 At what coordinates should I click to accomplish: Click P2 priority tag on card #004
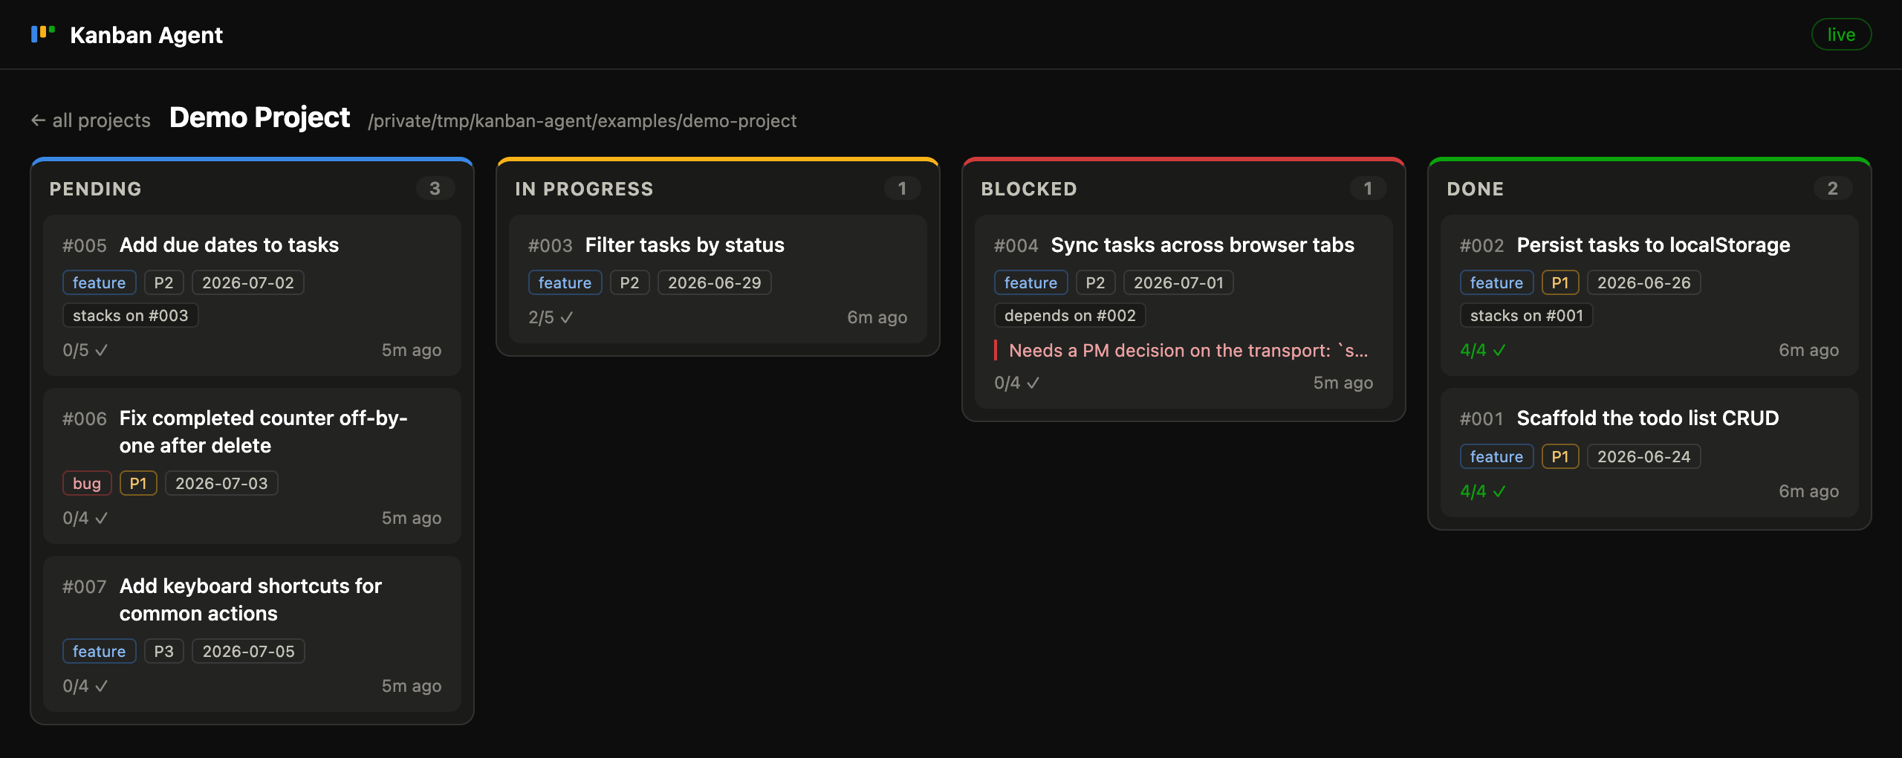coord(1095,282)
